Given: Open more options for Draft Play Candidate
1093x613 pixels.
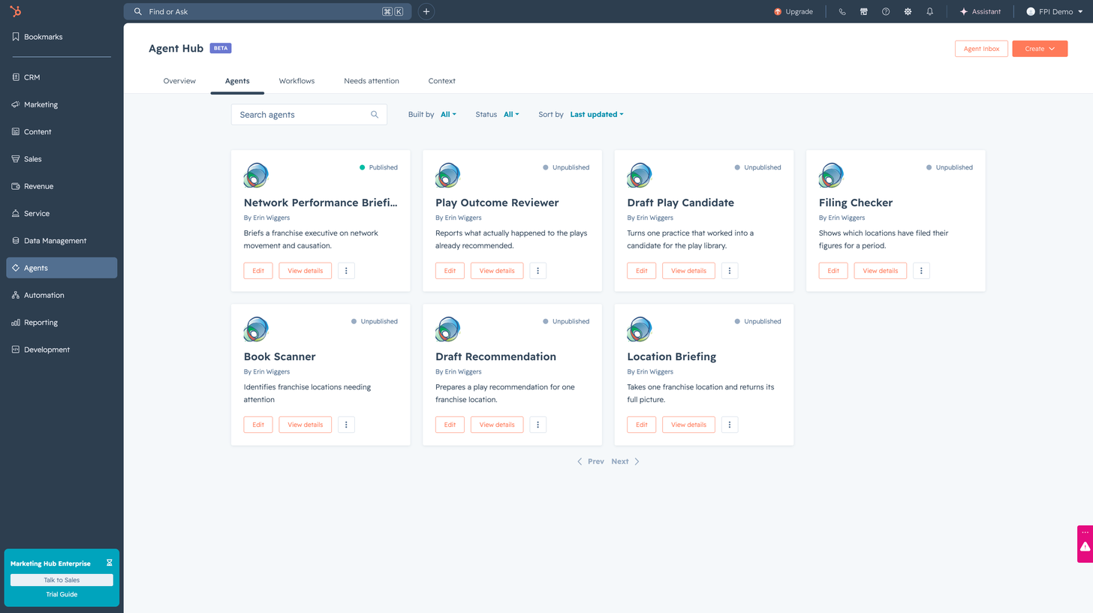Looking at the screenshot, I should [x=730, y=271].
